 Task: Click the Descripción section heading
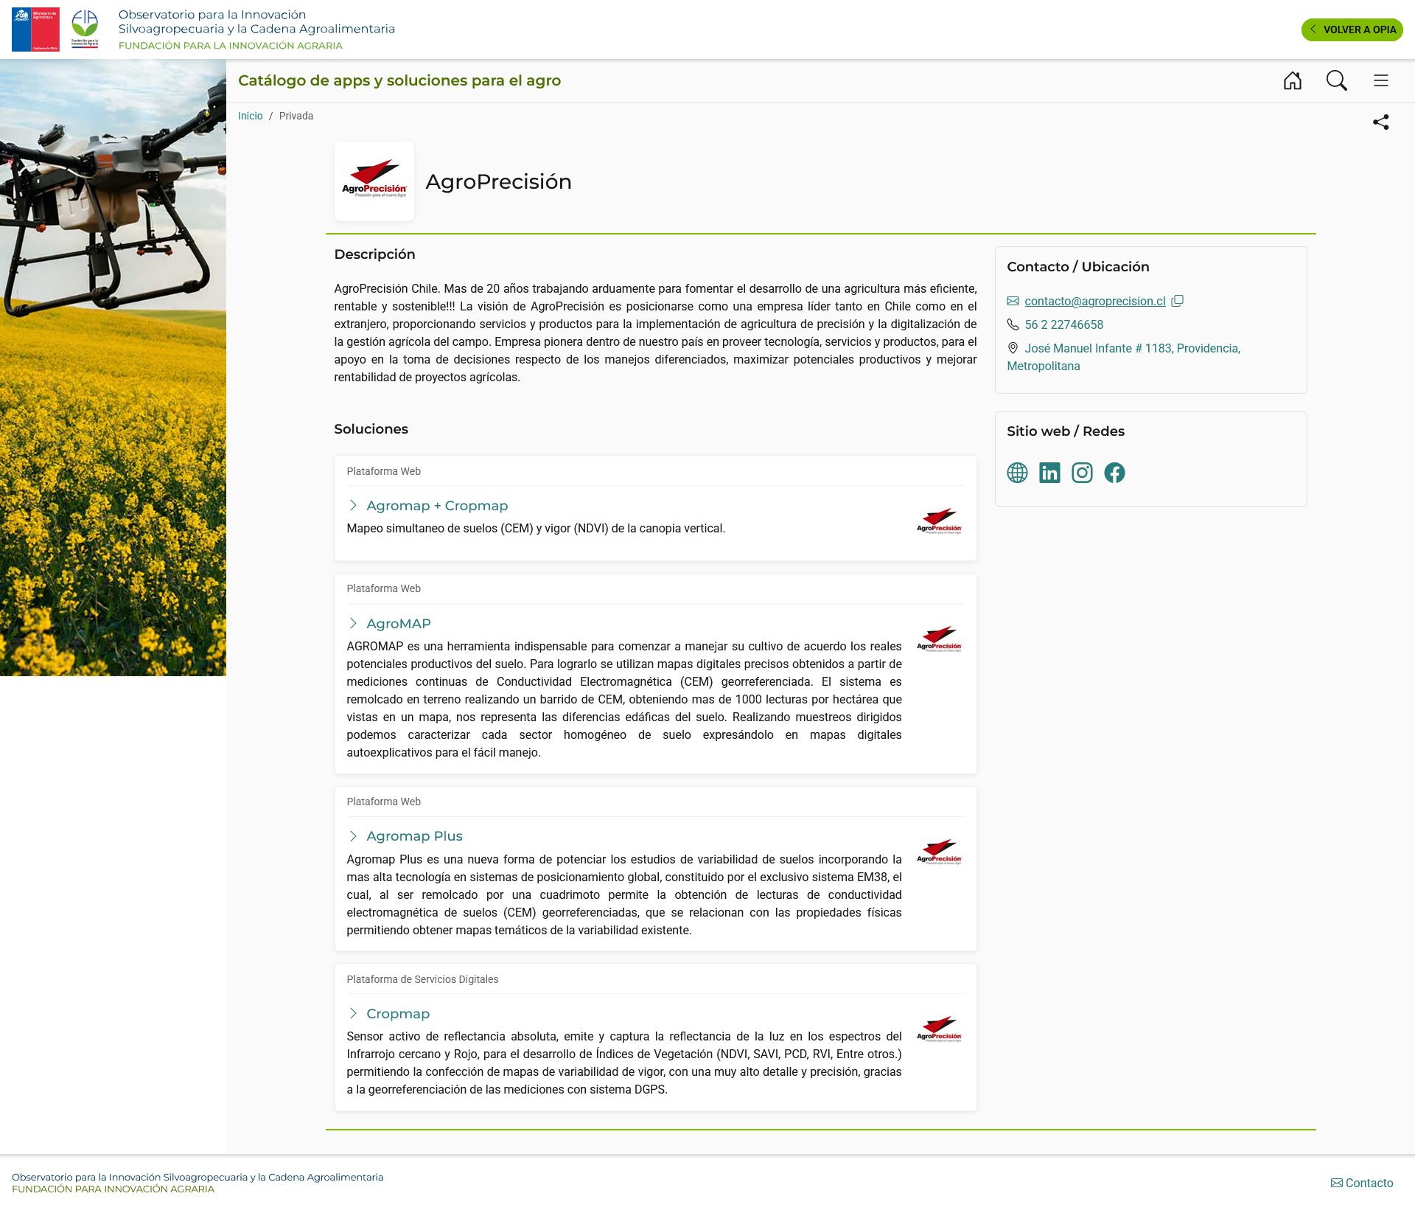pyautogui.click(x=374, y=254)
